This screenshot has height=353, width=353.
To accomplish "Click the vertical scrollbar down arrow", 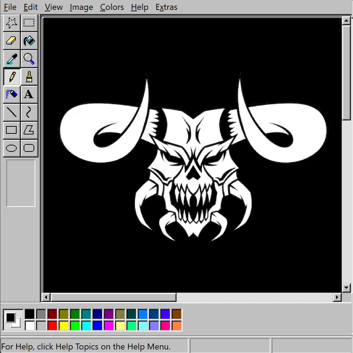I will (x=346, y=288).
